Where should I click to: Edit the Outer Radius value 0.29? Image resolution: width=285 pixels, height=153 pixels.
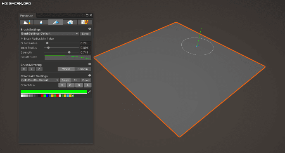(85, 43)
